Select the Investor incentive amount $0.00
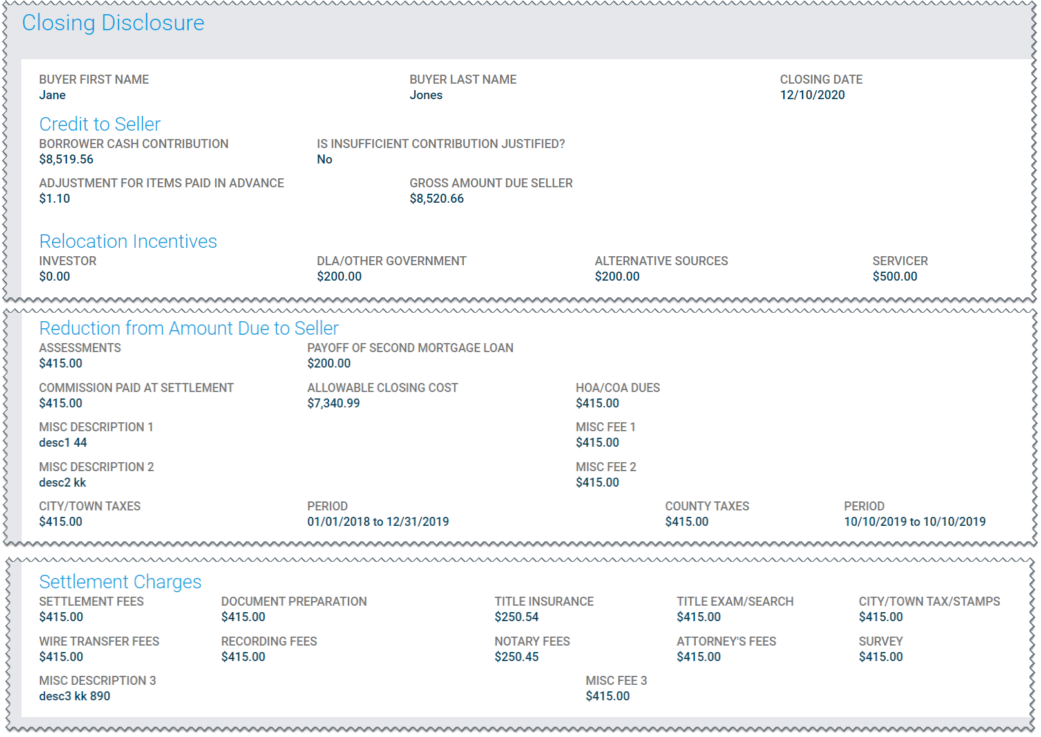Viewport: 1041px width, 737px height. [x=55, y=277]
